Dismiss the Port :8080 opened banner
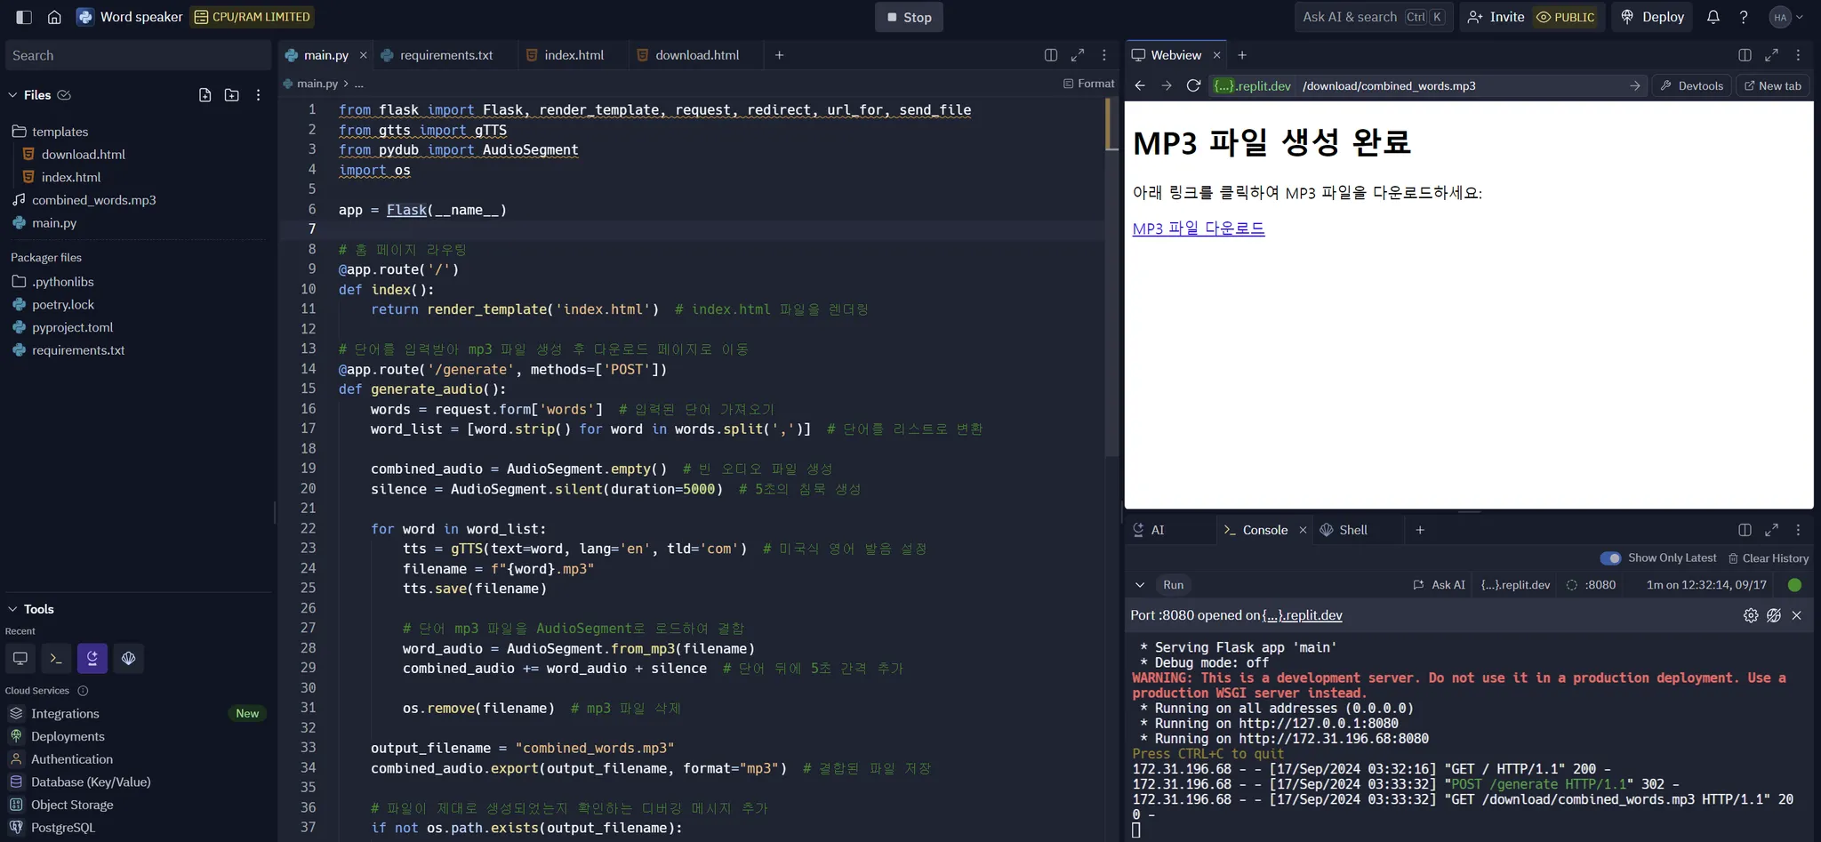Viewport: 1821px width, 842px height. click(1797, 615)
